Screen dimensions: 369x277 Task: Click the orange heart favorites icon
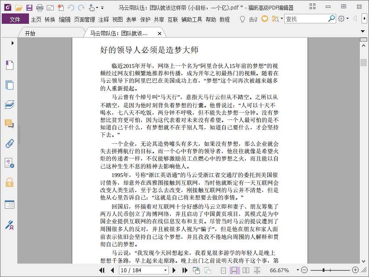265,19
